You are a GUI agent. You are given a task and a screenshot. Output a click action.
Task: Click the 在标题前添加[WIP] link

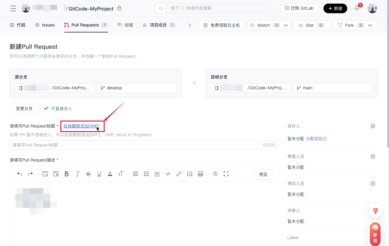tap(81, 126)
